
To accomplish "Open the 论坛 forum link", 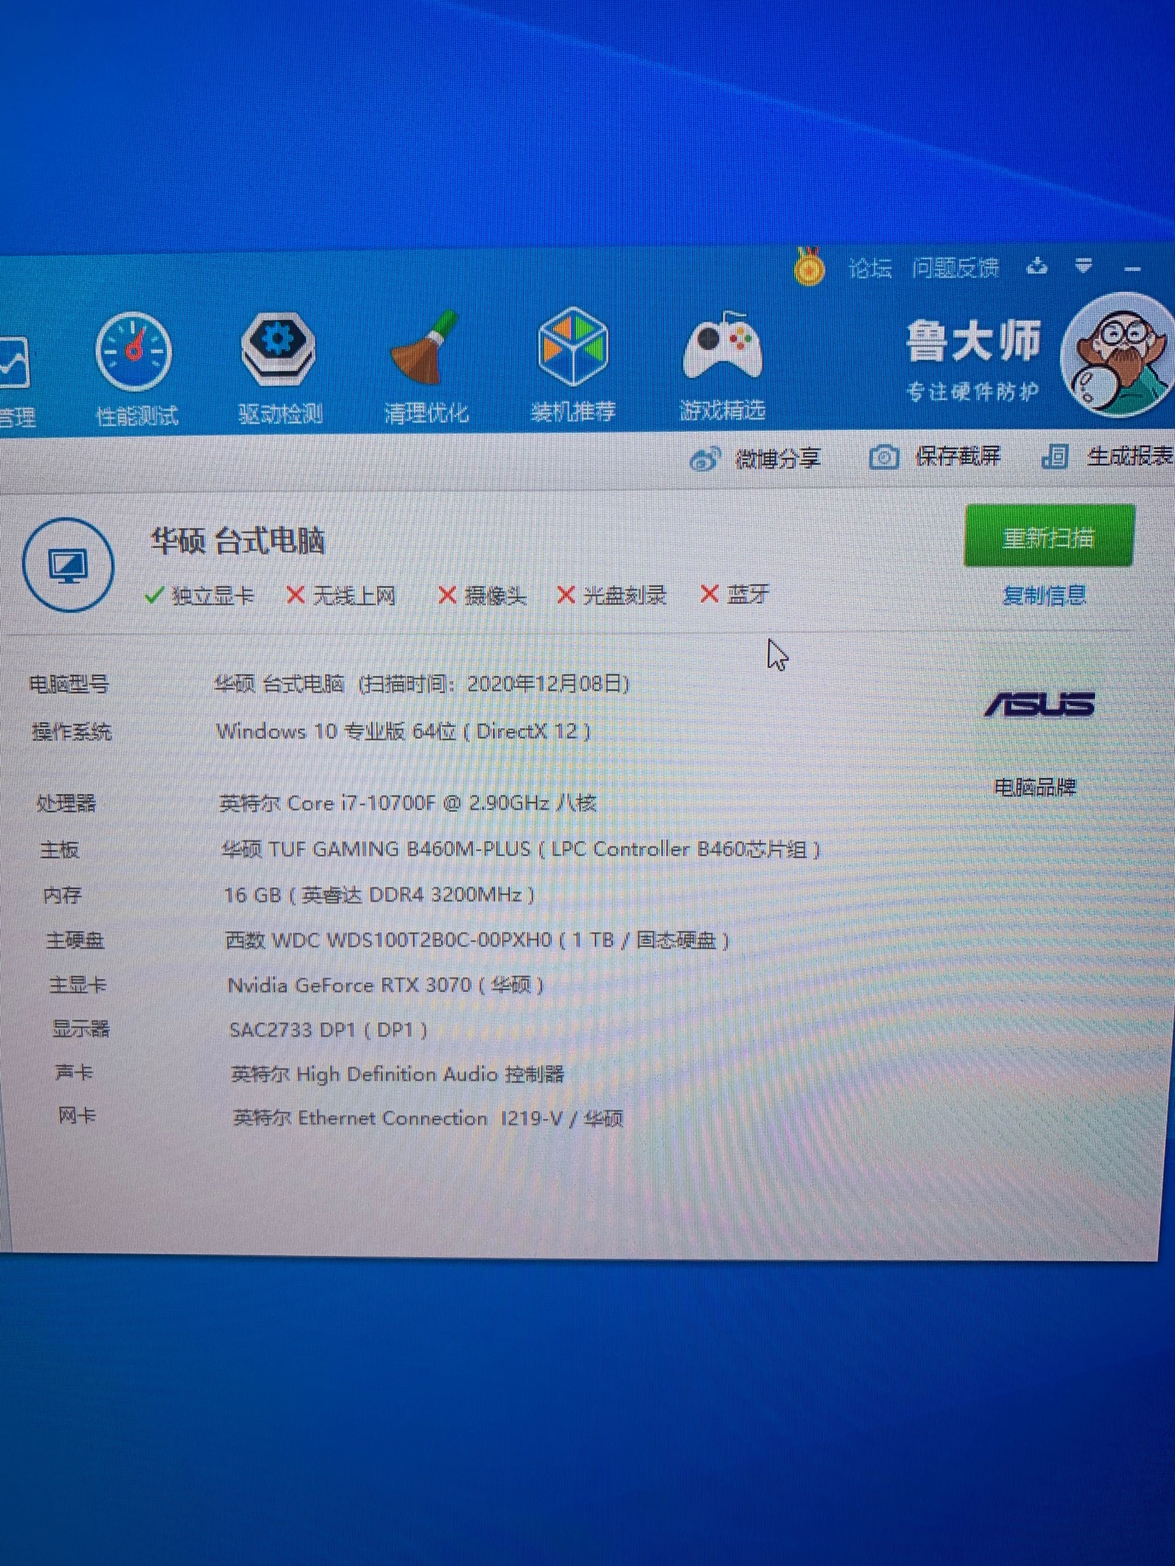I will 869,268.
